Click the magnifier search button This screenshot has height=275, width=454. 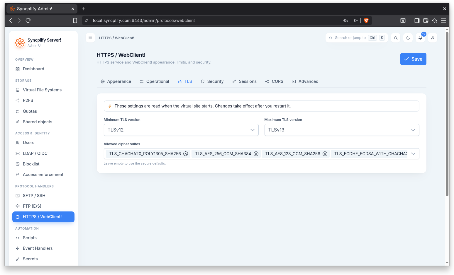point(396,38)
